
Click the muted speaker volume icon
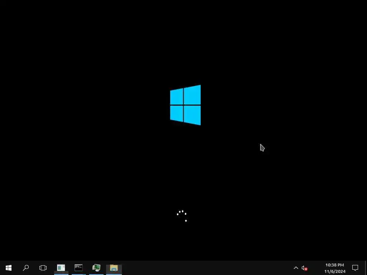304,268
